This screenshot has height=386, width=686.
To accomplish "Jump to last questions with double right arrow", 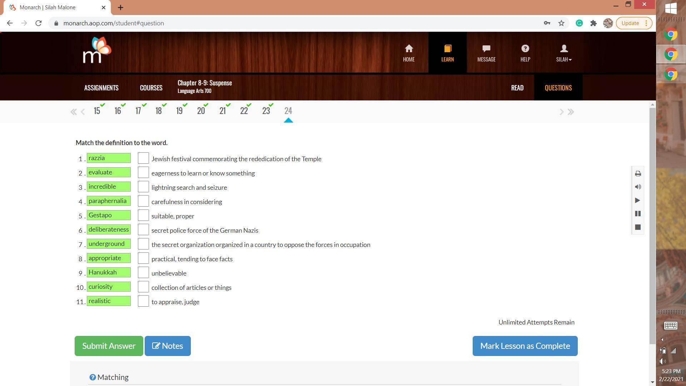I will point(571,112).
